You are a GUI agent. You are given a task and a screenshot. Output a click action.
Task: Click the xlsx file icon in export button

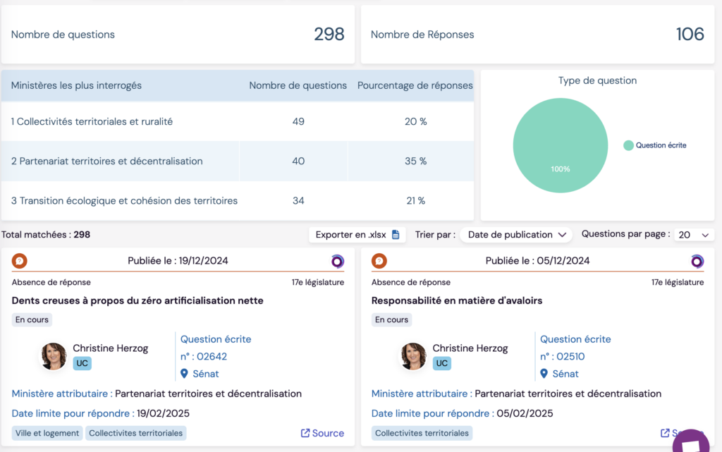pos(396,235)
